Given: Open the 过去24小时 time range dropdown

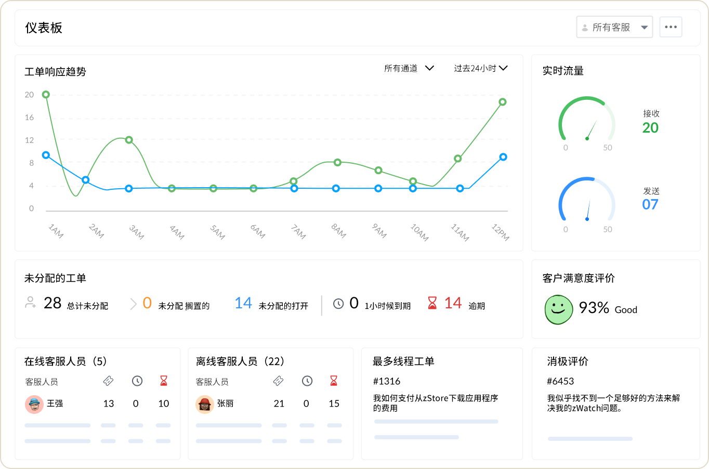Looking at the screenshot, I should point(480,68).
